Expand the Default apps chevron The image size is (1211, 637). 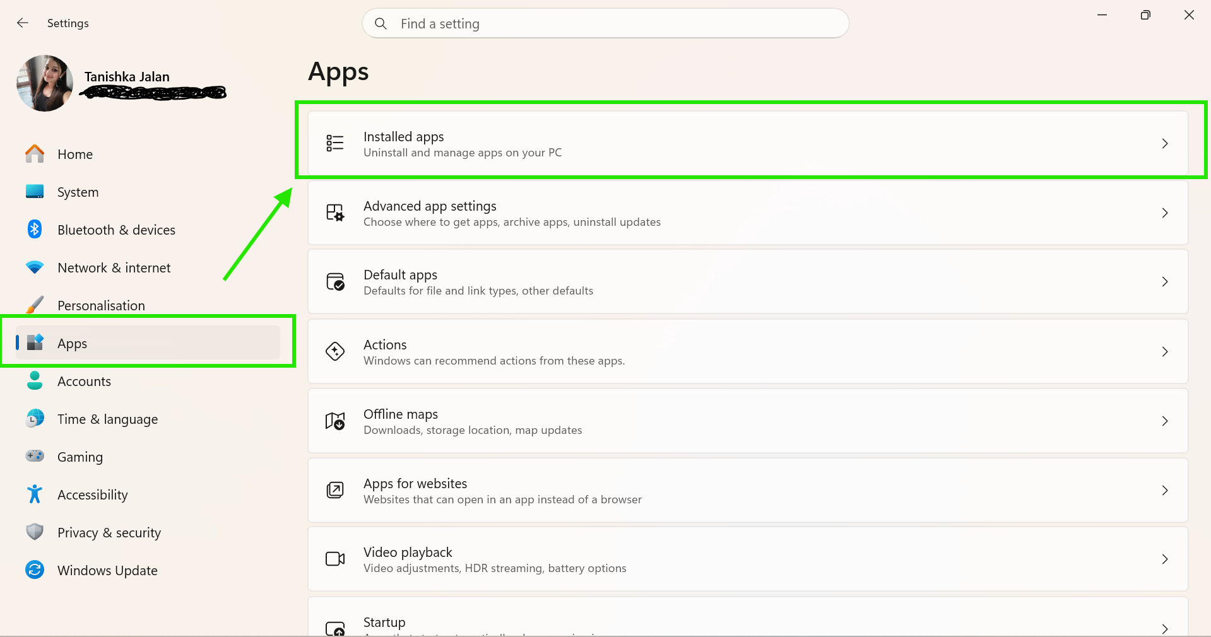pos(1165,282)
